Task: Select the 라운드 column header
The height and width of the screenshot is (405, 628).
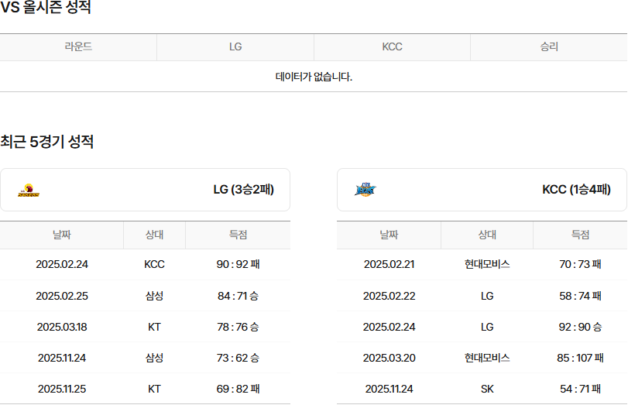Action: pos(78,46)
